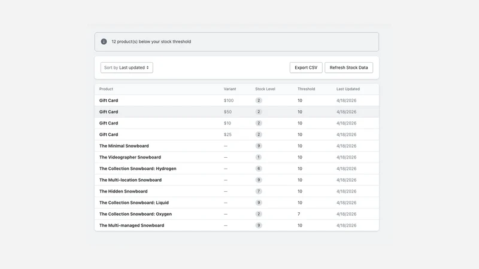
Task: Click the $10 variant value
Action: 228,123
